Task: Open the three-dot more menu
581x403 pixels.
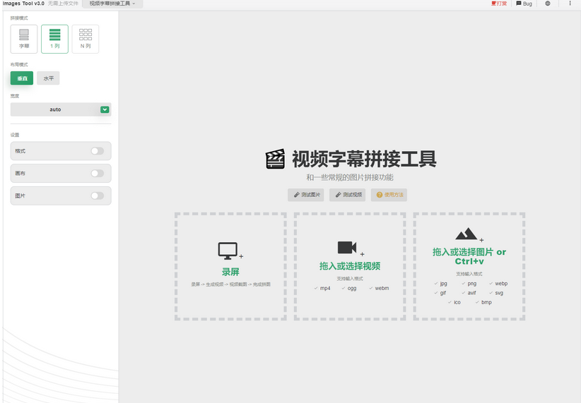Action: 570,4
